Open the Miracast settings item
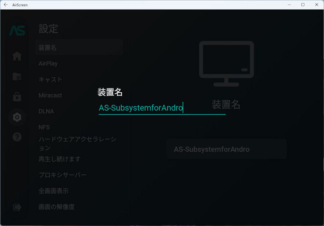The width and height of the screenshot is (324, 226). coord(50,95)
